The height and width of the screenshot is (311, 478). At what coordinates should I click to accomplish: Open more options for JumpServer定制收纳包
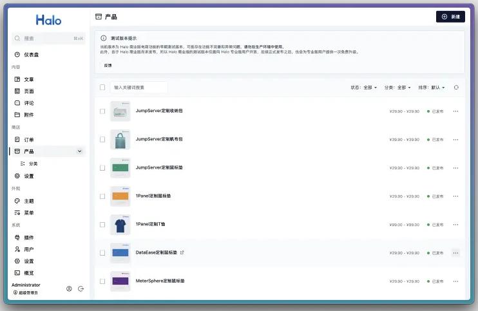[455, 111]
